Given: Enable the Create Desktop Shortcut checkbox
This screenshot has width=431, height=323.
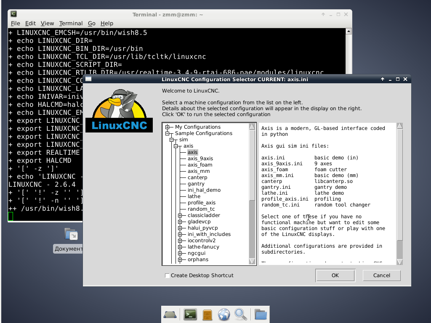Looking at the screenshot, I should [167, 275].
